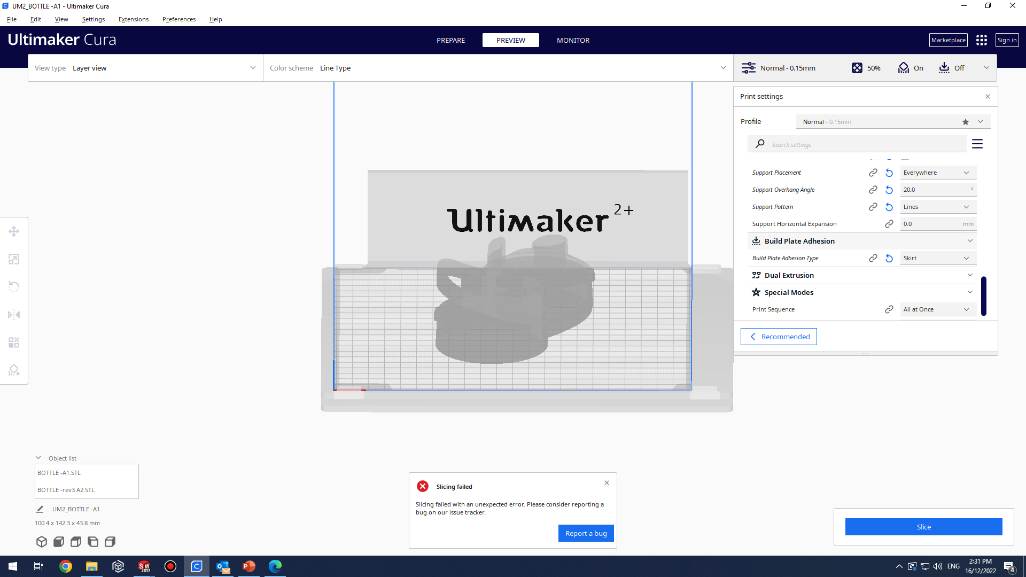Open Per Model Settings tool
Viewport: 1026px width, 577px height.
tap(14, 342)
